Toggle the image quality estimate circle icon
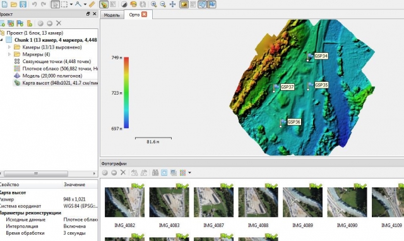 click(x=164, y=172)
